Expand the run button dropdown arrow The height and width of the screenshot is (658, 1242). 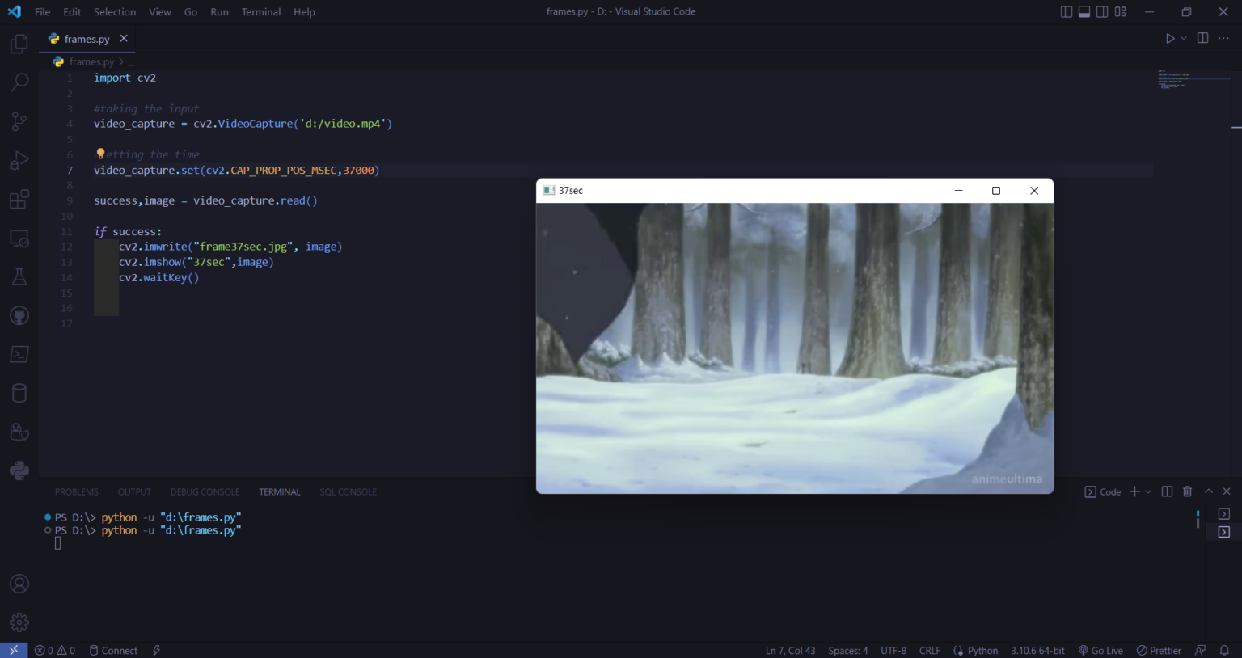pyautogui.click(x=1184, y=38)
